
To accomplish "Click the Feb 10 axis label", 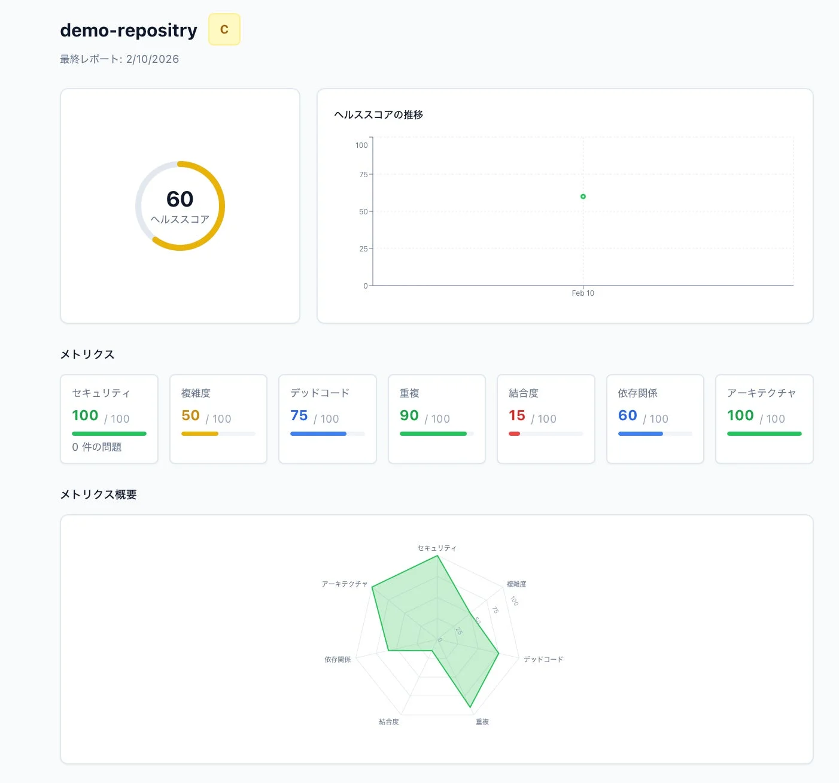I will [583, 293].
